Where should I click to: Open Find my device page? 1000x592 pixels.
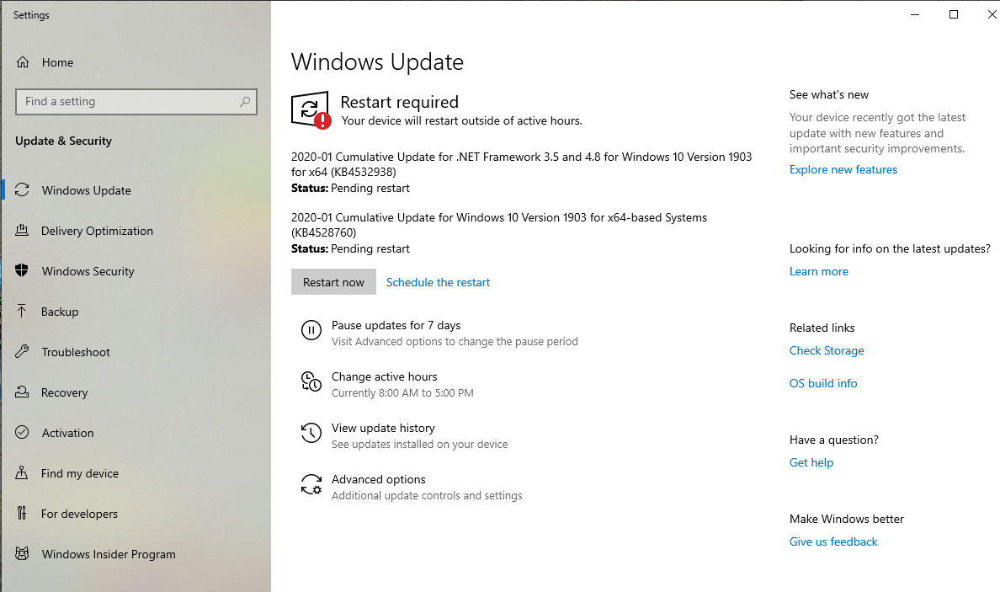[x=80, y=473]
